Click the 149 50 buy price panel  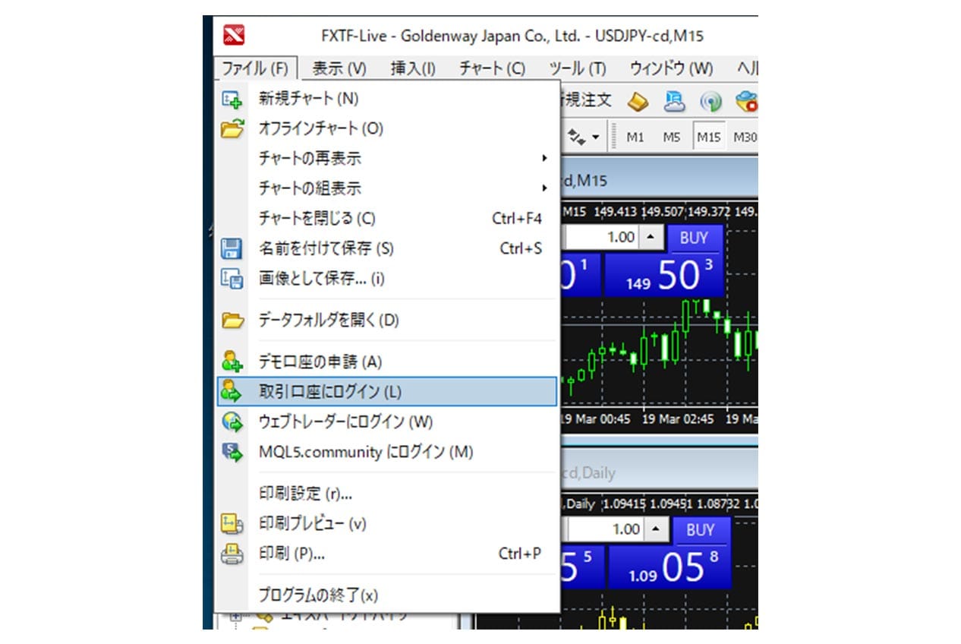666,276
